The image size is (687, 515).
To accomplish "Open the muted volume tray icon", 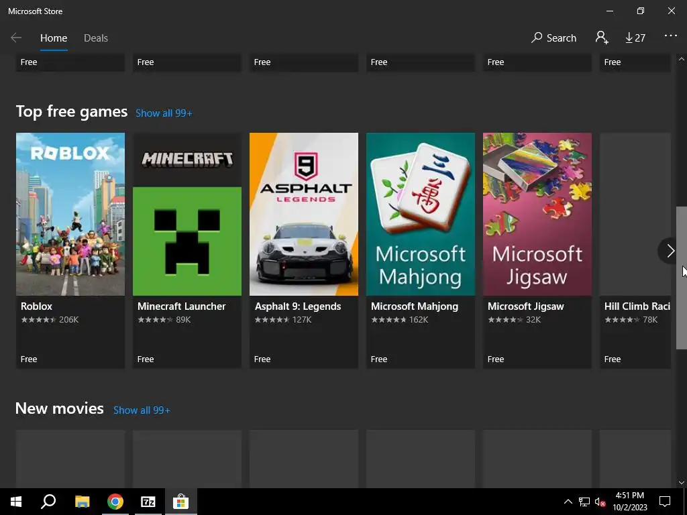I will point(600,502).
